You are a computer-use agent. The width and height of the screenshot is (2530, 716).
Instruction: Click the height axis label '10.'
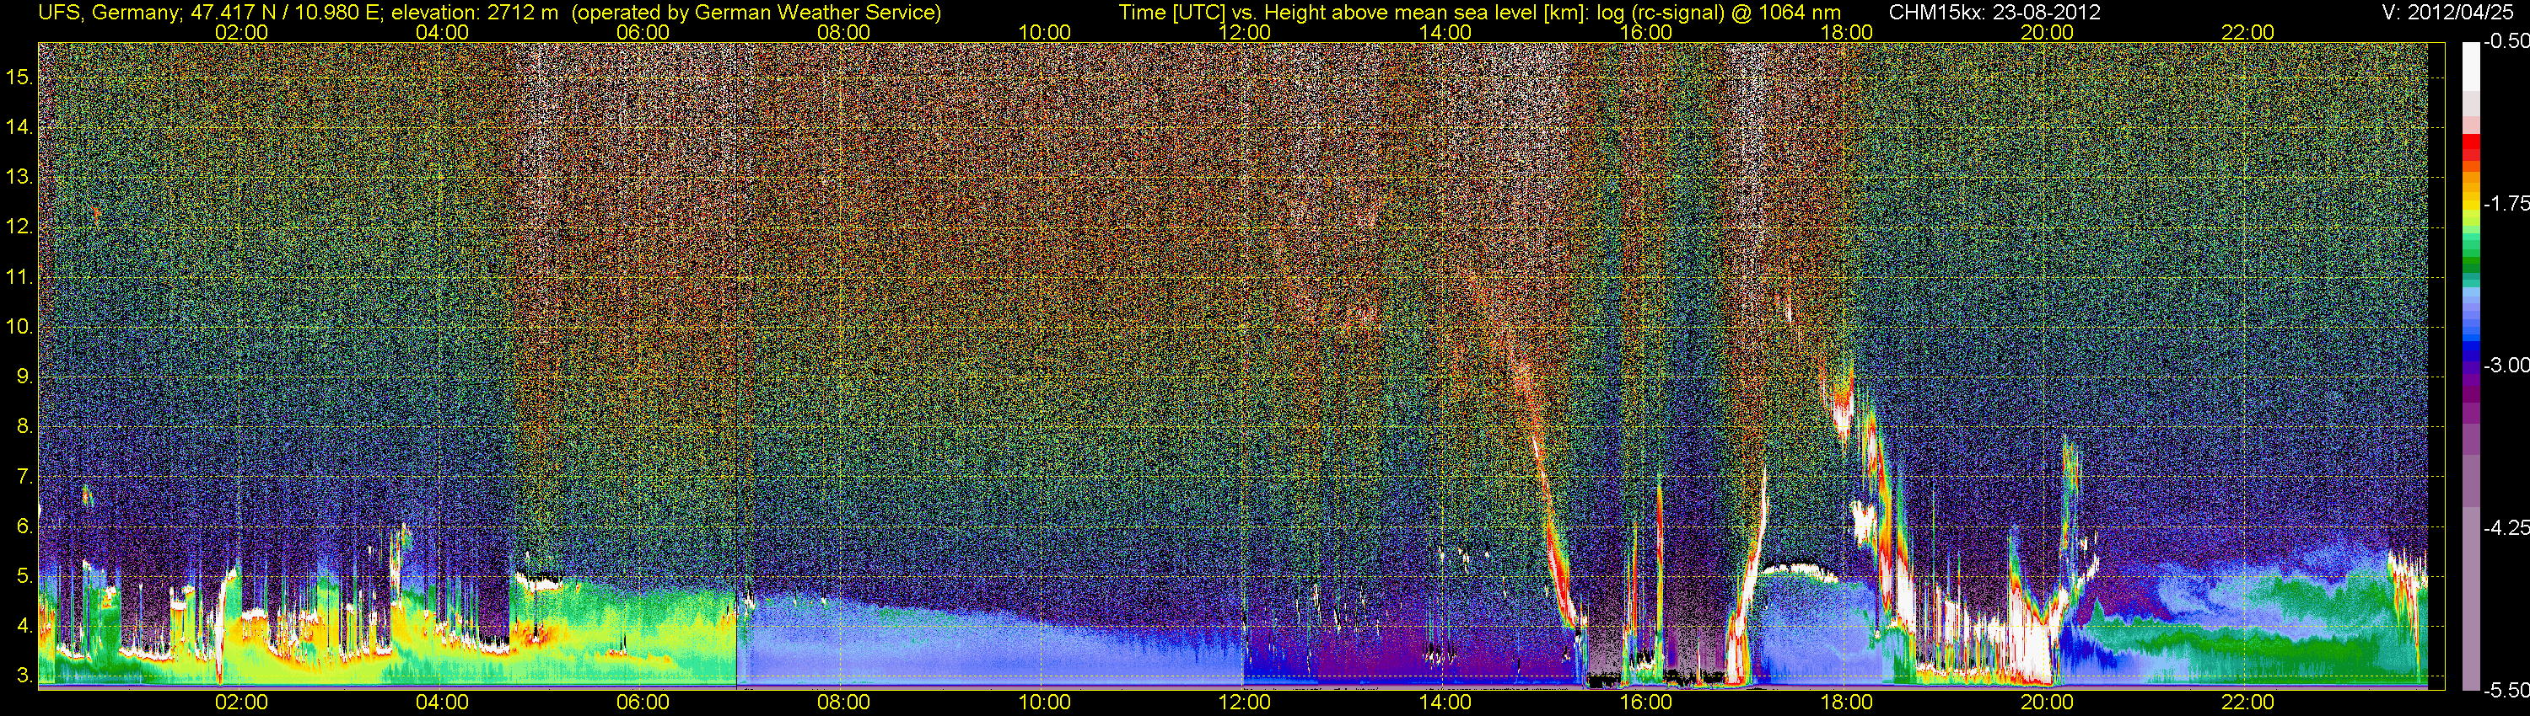click(19, 327)
